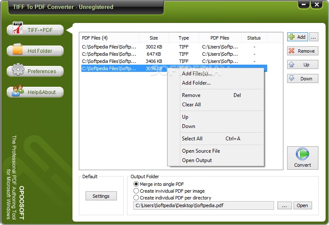Click the ellipsis button next to Add
This screenshot has height=225, width=329.
click(x=314, y=37)
